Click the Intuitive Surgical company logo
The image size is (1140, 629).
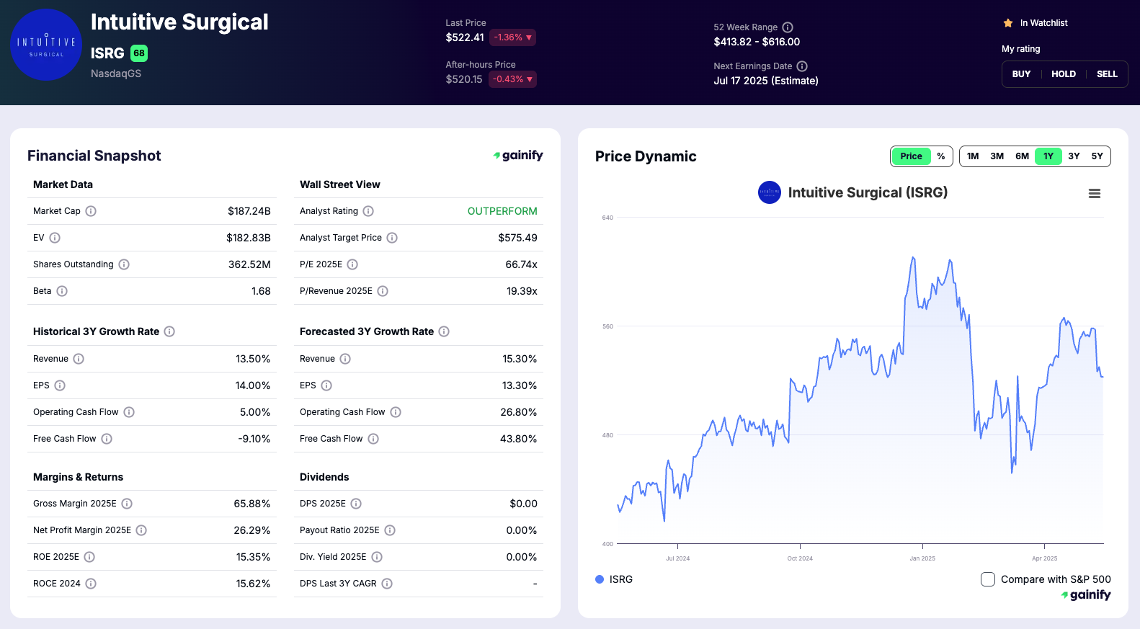click(46, 45)
